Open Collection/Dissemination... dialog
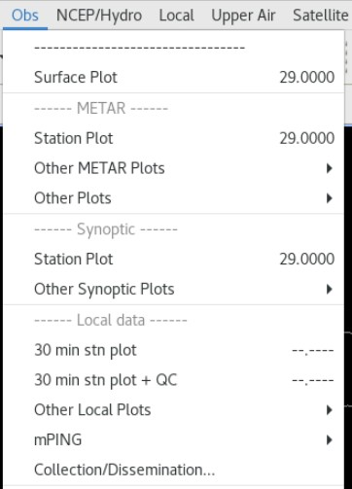Screen dimensions: 352x489 coord(173,470)
